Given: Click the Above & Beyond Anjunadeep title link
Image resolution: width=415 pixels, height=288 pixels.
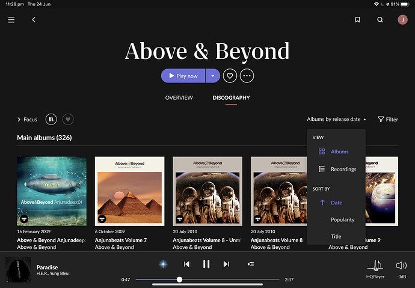Looking at the screenshot, I should (51, 240).
